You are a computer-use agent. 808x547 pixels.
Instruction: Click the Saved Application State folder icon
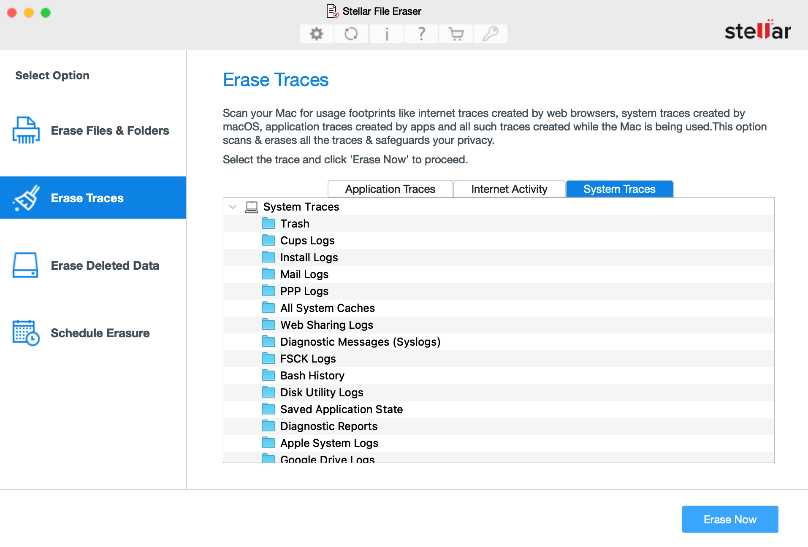(x=268, y=409)
